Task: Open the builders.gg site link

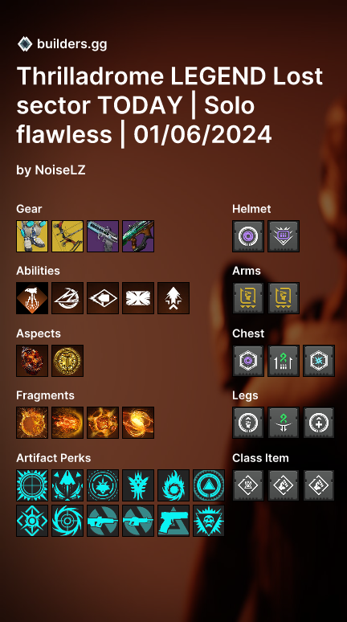Action: (71, 44)
